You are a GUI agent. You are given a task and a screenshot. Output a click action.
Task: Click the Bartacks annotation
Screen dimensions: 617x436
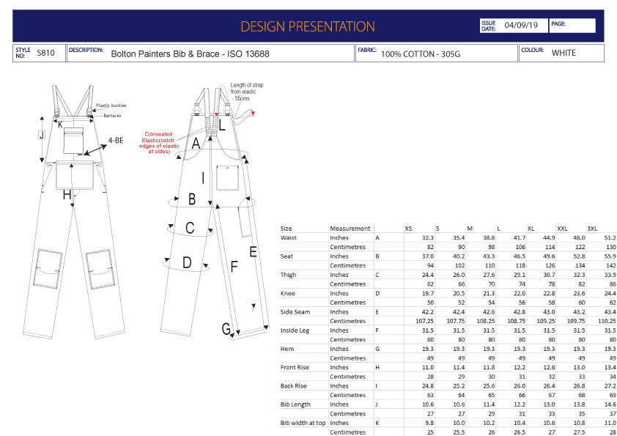(x=113, y=116)
